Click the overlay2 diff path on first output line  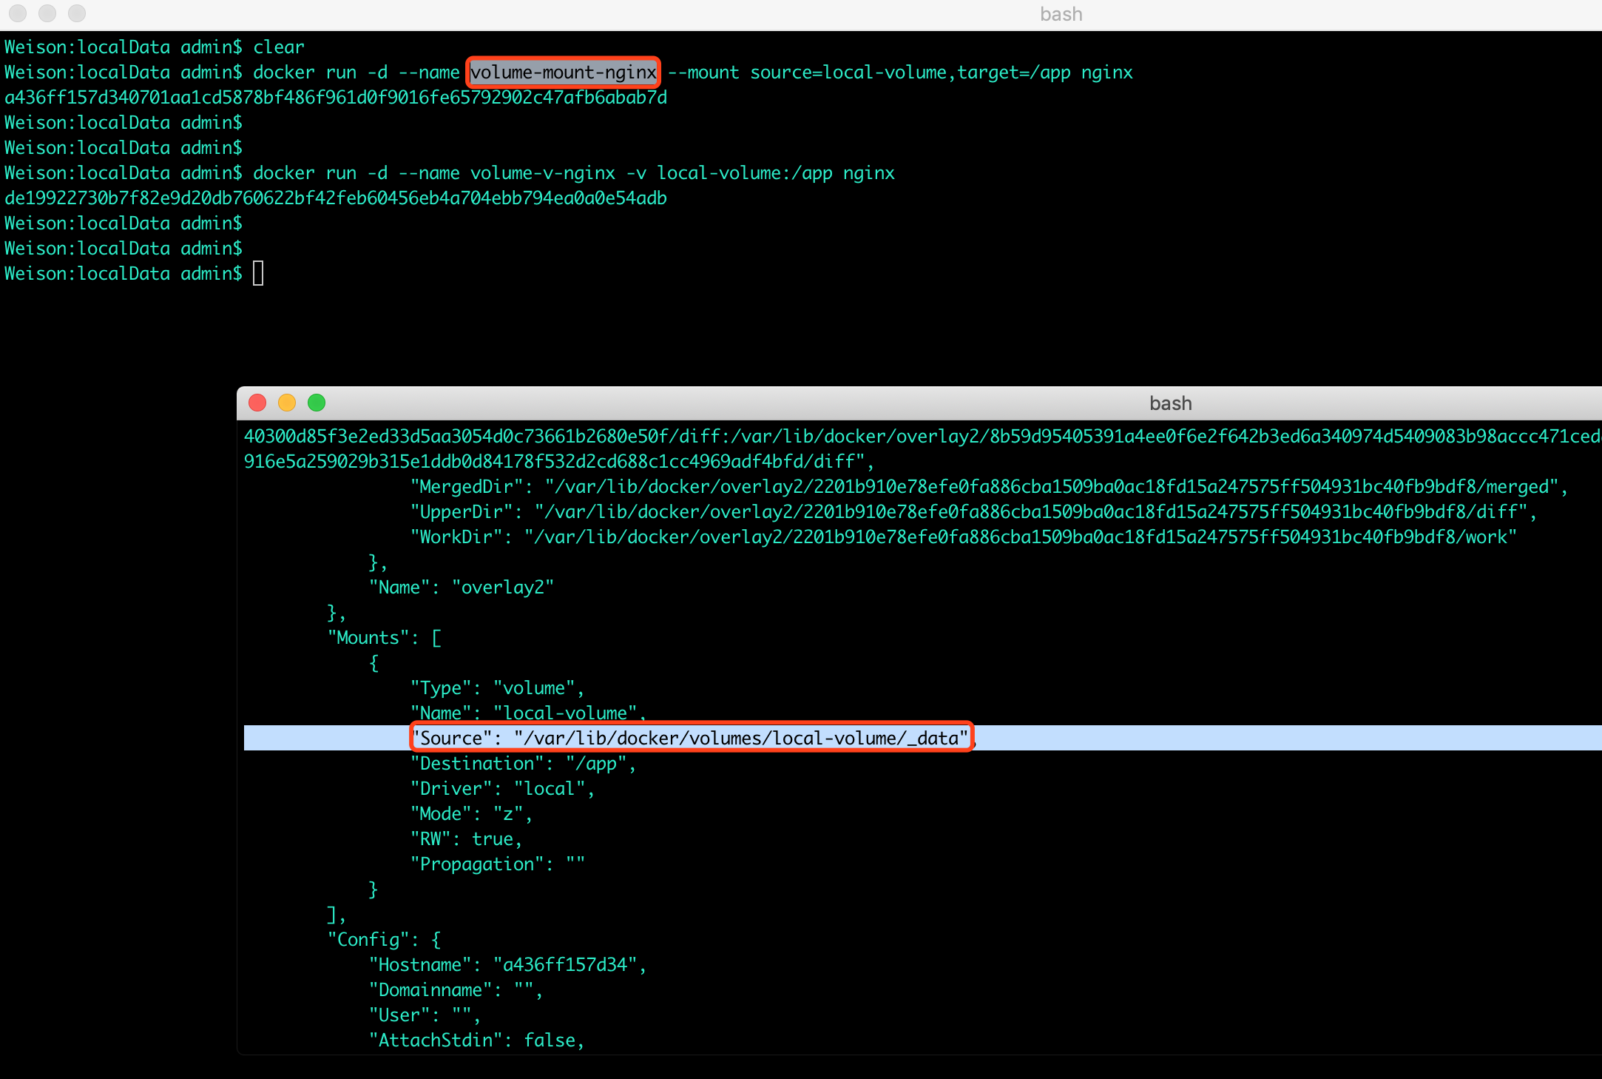point(922,437)
